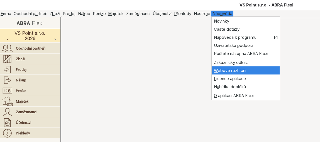Open the Zboží menu in menu bar
Image resolution: width=320 pixels, height=142 pixels.
(55, 14)
